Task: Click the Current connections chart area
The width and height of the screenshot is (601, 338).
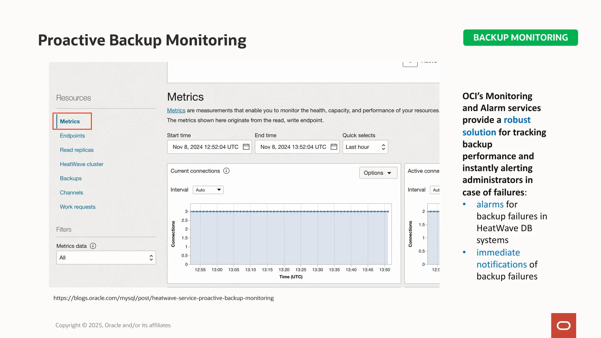Action: coord(291,234)
